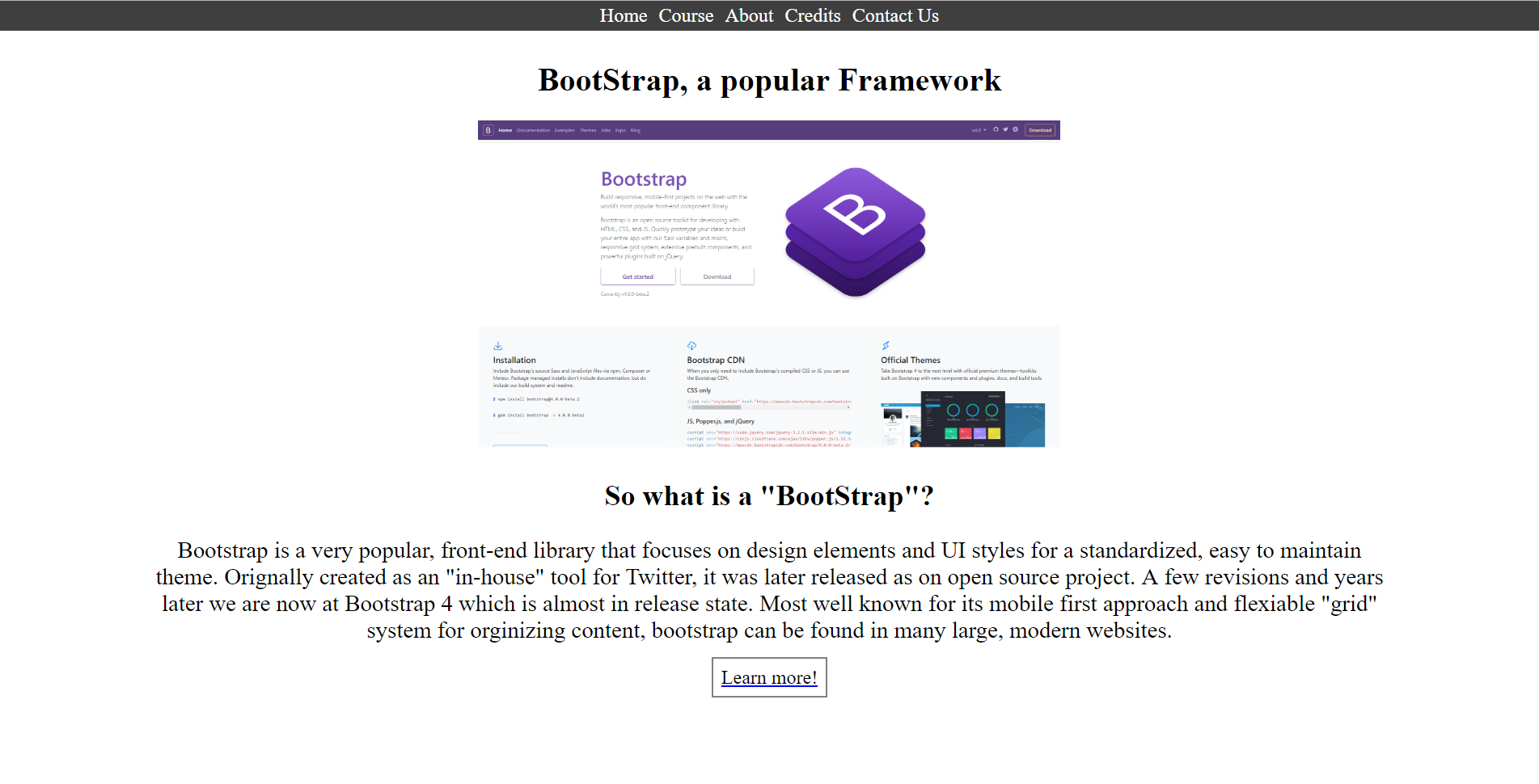Click the Slack icon next to Twitter
1539x784 pixels.
(1016, 129)
